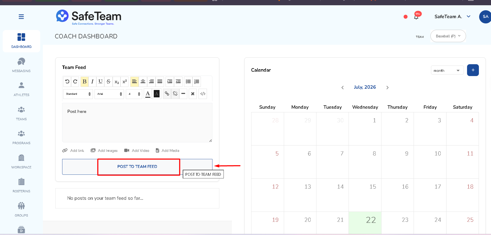Navigate to Teams in the sidebar

pyautogui.click(x=21, y=113)
